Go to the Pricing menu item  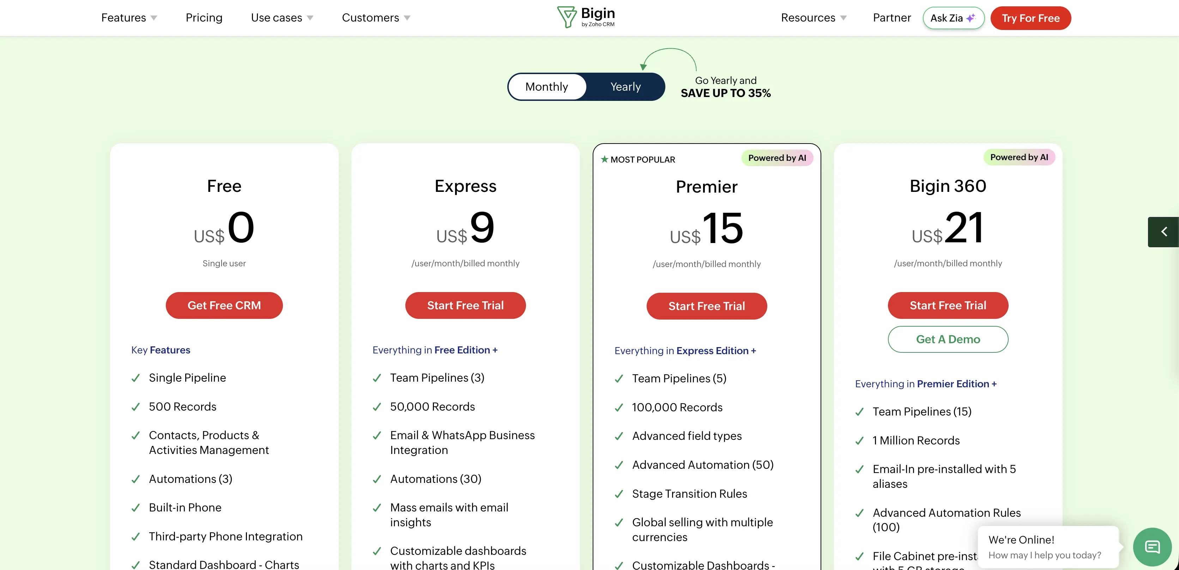(x=204, y=18)
